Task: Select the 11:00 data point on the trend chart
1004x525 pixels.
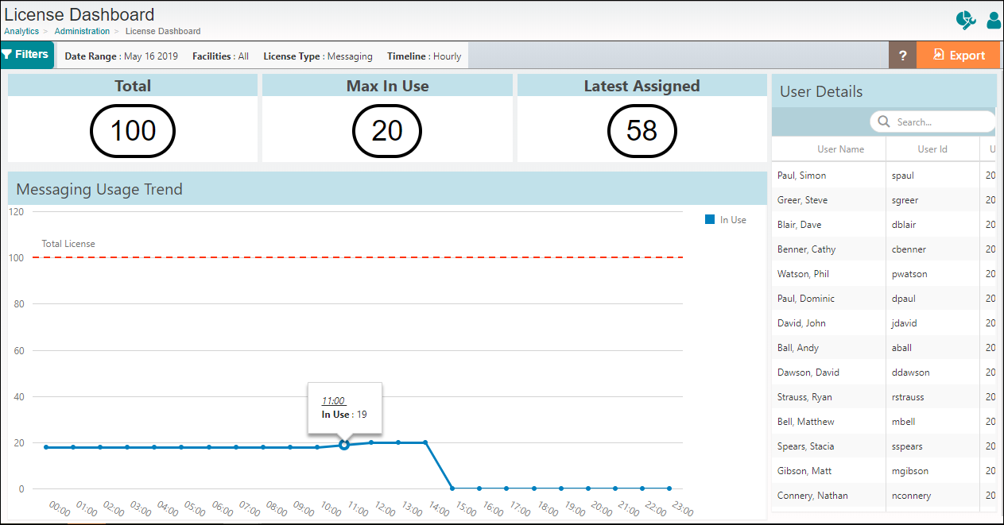Action: [x=344, y=445]
